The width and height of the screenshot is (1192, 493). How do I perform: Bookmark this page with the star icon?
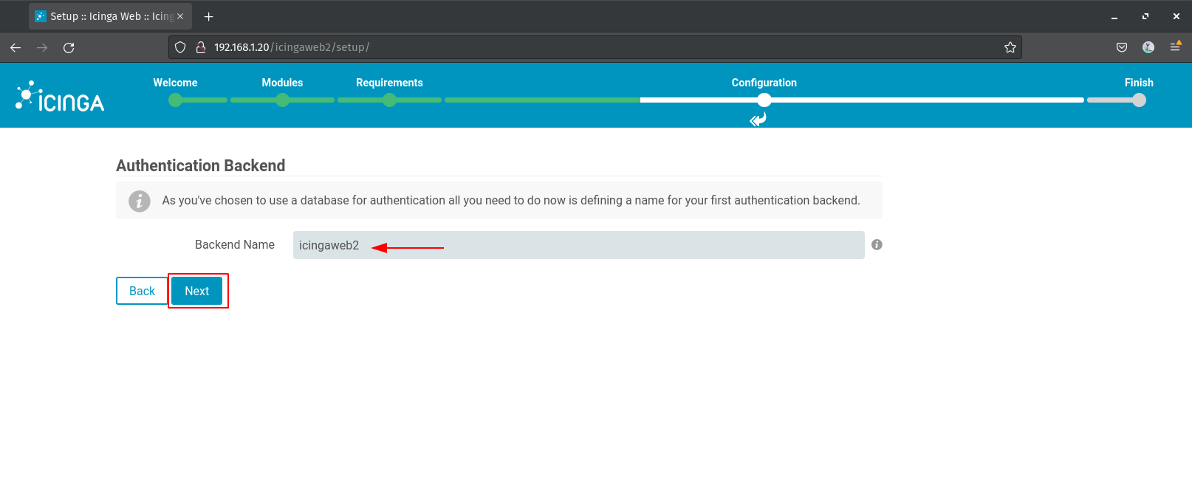click(x=1010, y=47)
